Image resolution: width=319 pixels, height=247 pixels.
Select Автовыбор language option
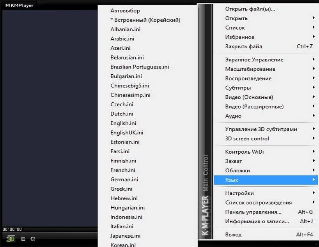pyautogui.click(x=148, y=11)
